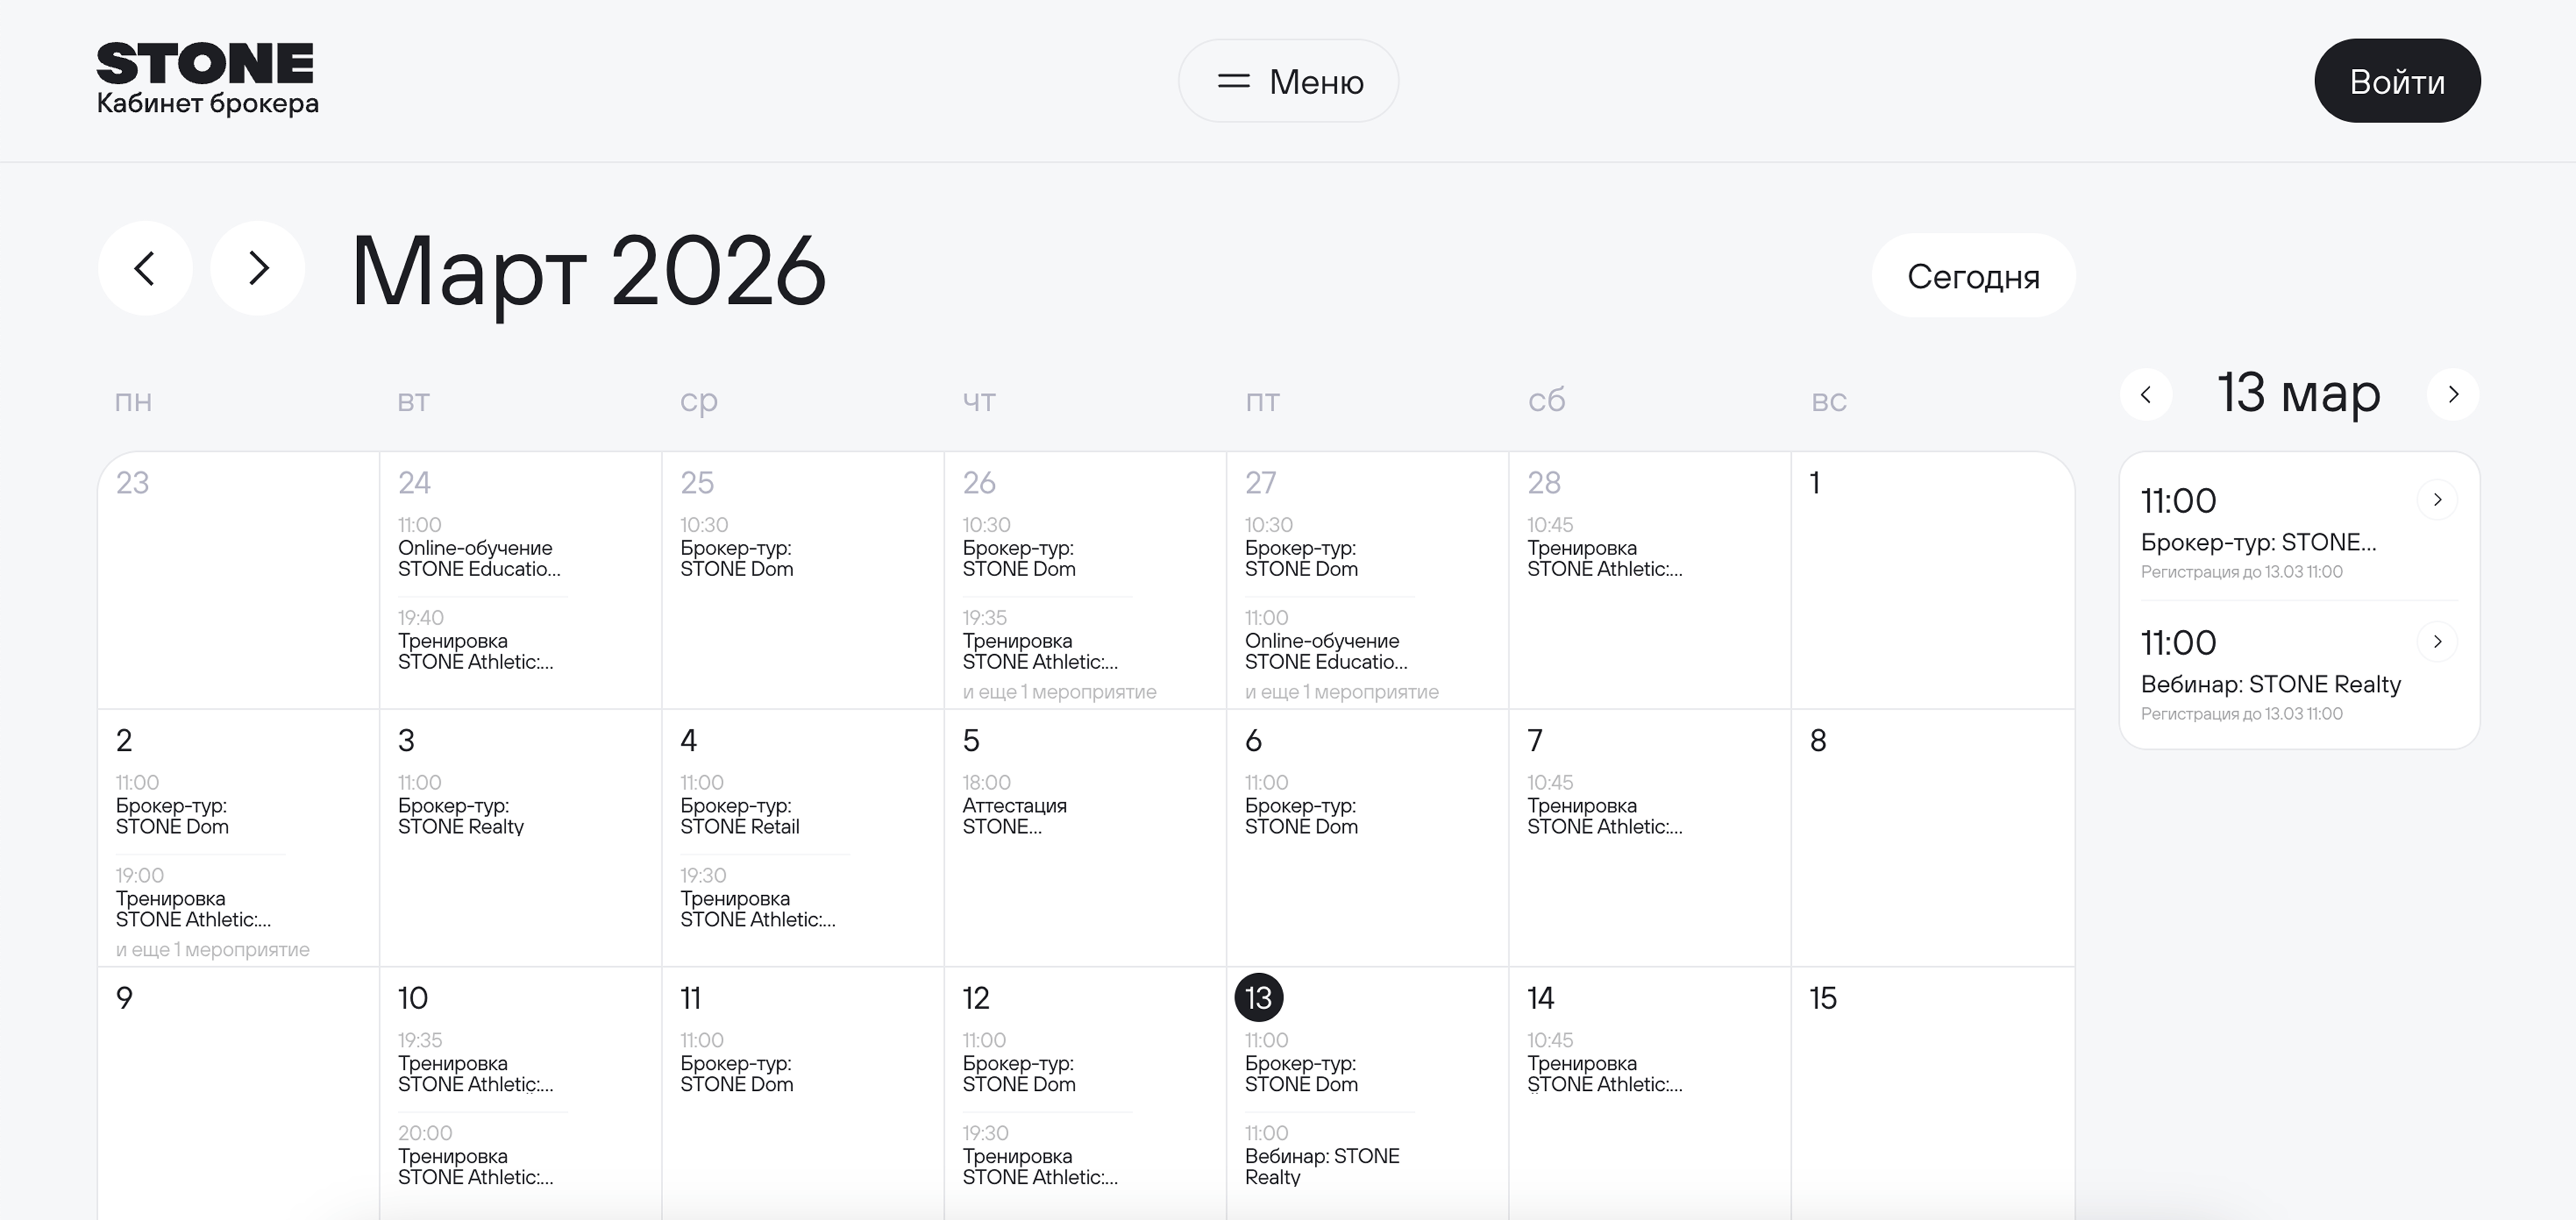Open Аттестация STONE event on March 5
The height and width of the screenshot is (1220, 2576).
coord(1014,816)
